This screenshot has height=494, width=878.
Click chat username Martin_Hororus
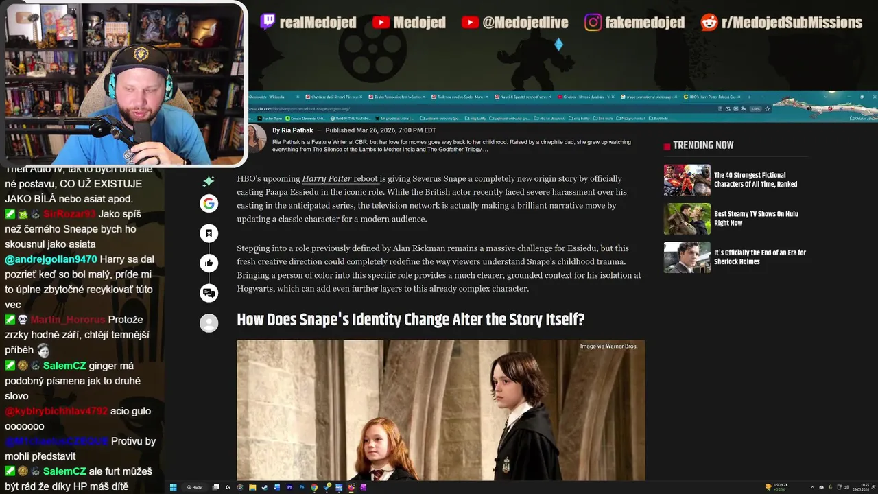[x=68, y=320]
